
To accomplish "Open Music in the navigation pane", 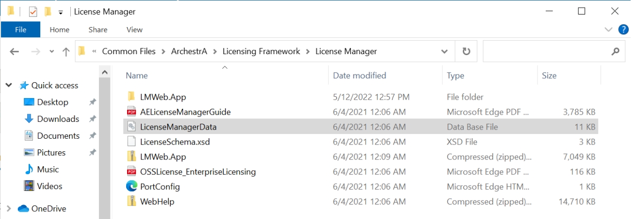I will click(48, 169).
